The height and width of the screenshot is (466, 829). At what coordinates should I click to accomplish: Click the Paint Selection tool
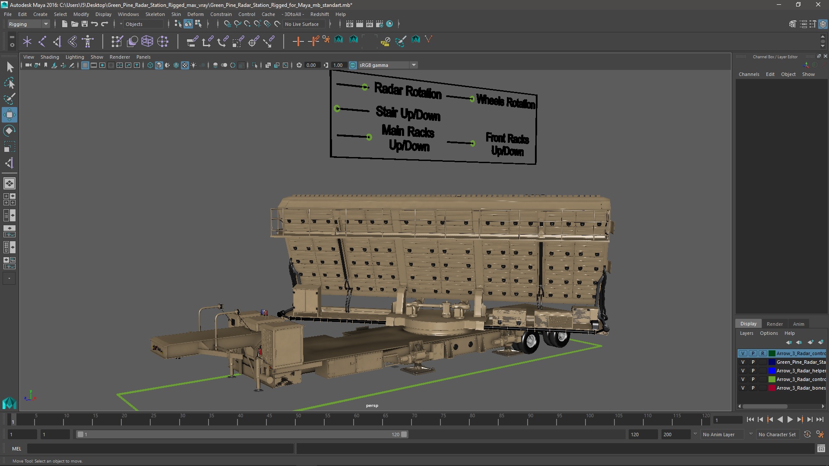point(9,99)
